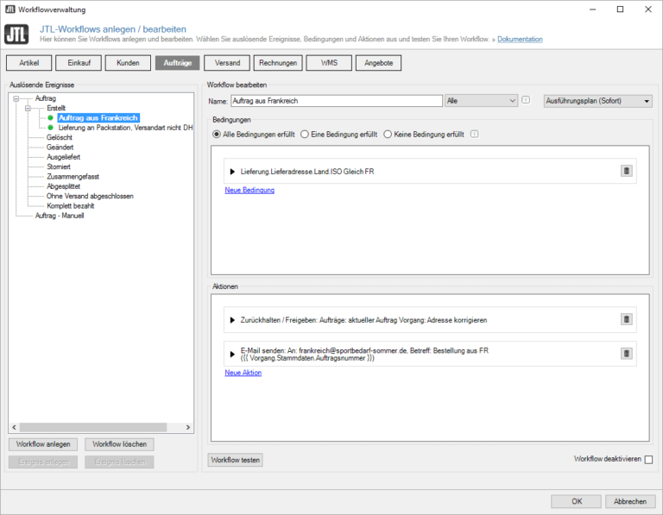The width and height of the screenshot is (663, 515).
Task: Collapse the Erstellt tree node
Action: point(28,109)
